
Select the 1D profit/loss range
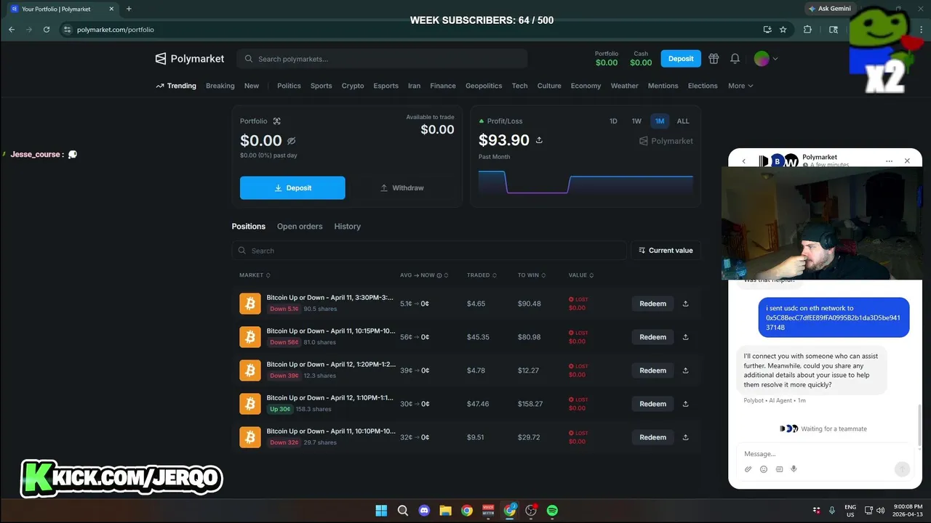coord(613,121)
